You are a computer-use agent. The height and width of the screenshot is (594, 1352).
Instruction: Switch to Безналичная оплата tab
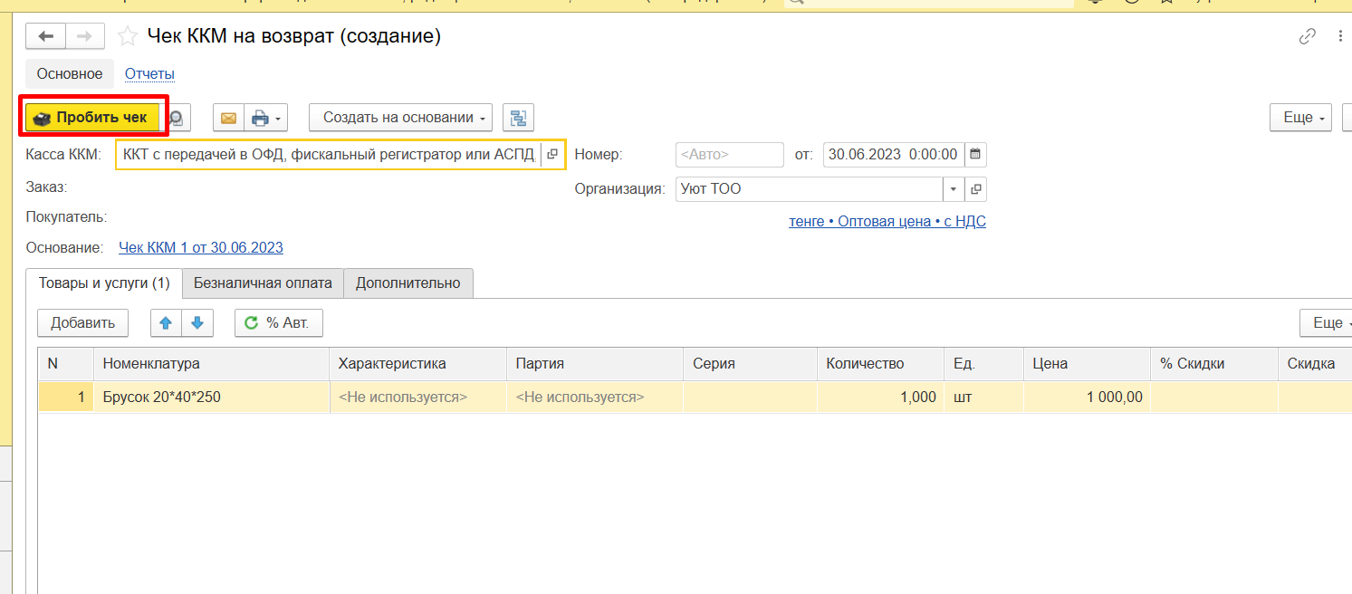263,283
